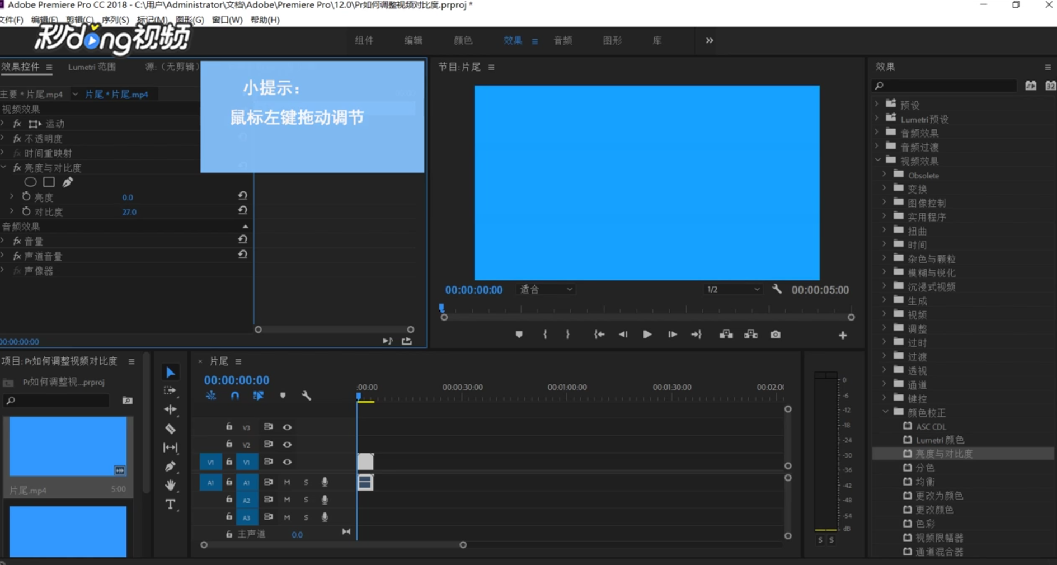Expand the 模糊与锐化 folder
This screenshot has width=1057, height=565.
pyautogui.click(x=885, y=272)
